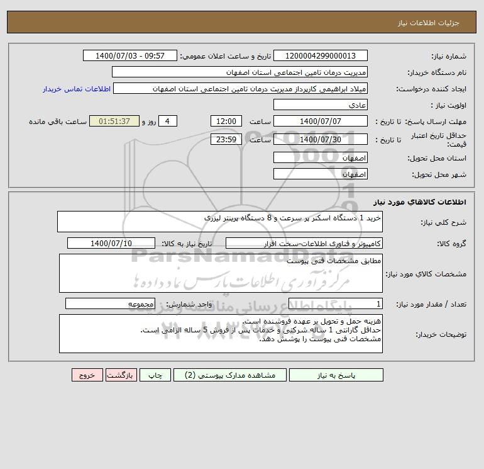Click response deadline date 1400/07/07
484x469 pixels.
(321, 121)
